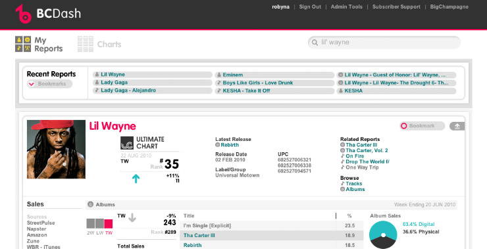Screen dimensions: 487x249
Task: Click the artist icon beside recent KESHA report
Action: [x=341, y=91]
